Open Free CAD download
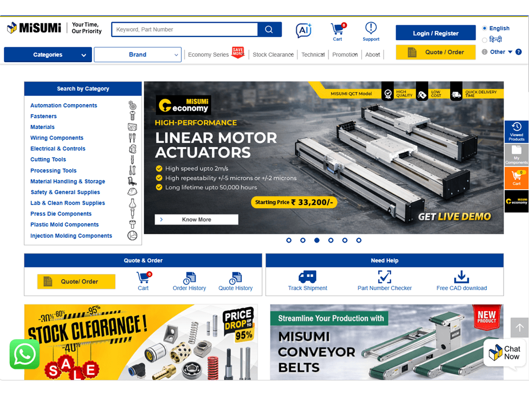Viewport: 529px width, 397px height. point(462,281)
